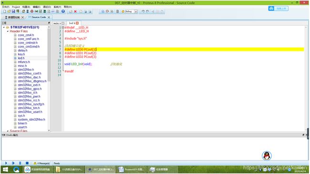The height and width of the screenshot is (174, 310).
Task: Select delay.h in project tree
Action: (x=22, y=50)
